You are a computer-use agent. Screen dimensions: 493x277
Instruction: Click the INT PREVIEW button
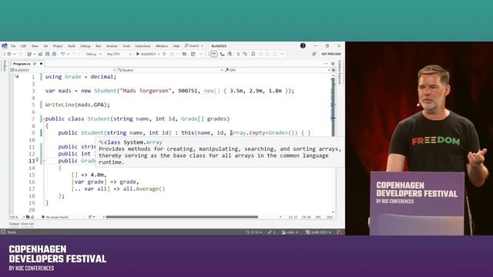pyautogui.click(x=331, y=54)
